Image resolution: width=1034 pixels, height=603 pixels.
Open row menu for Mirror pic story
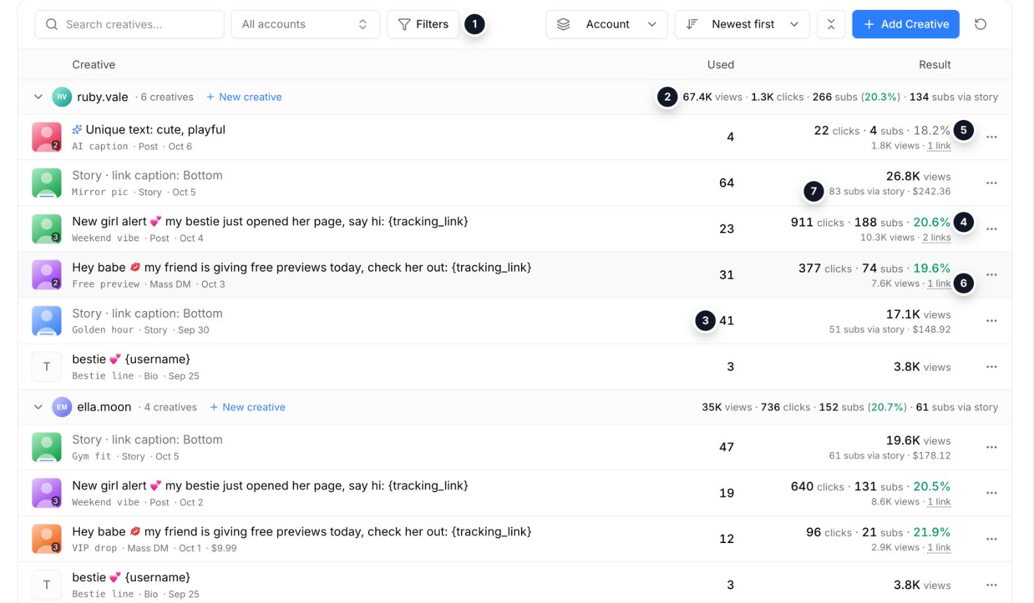click(992, 183)
